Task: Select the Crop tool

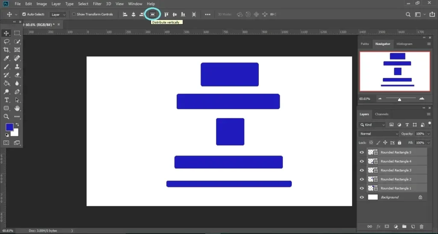Action: pyautogui.click(x=6, y=50)
